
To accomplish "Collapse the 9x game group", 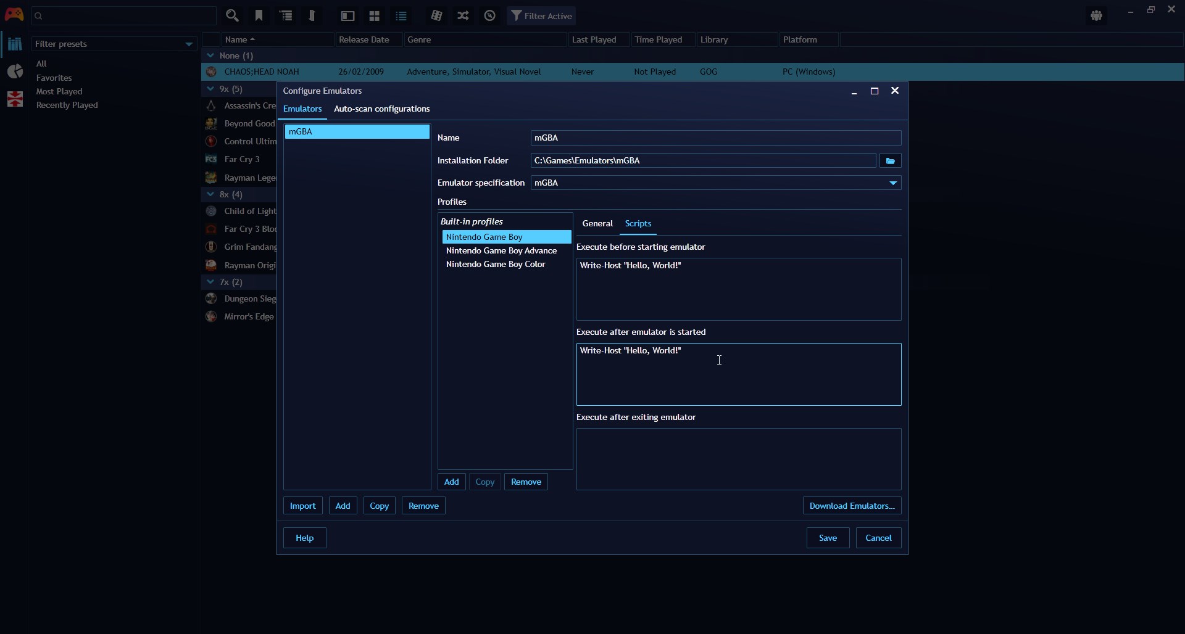I will coord(210,89).
